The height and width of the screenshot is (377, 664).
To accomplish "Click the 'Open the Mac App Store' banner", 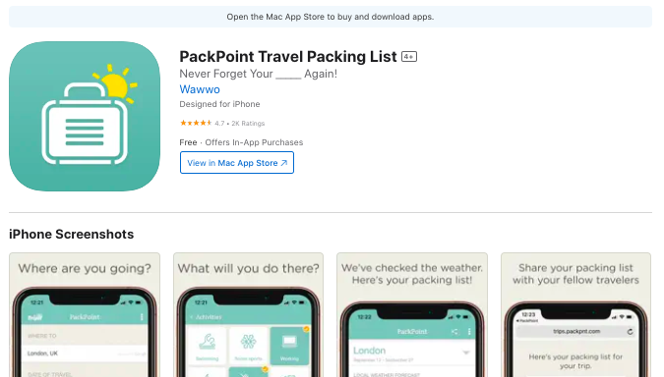I will pos(331,17).
